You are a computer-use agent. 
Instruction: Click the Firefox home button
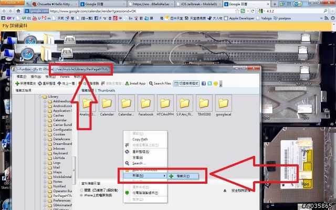[x=18, y=11]
